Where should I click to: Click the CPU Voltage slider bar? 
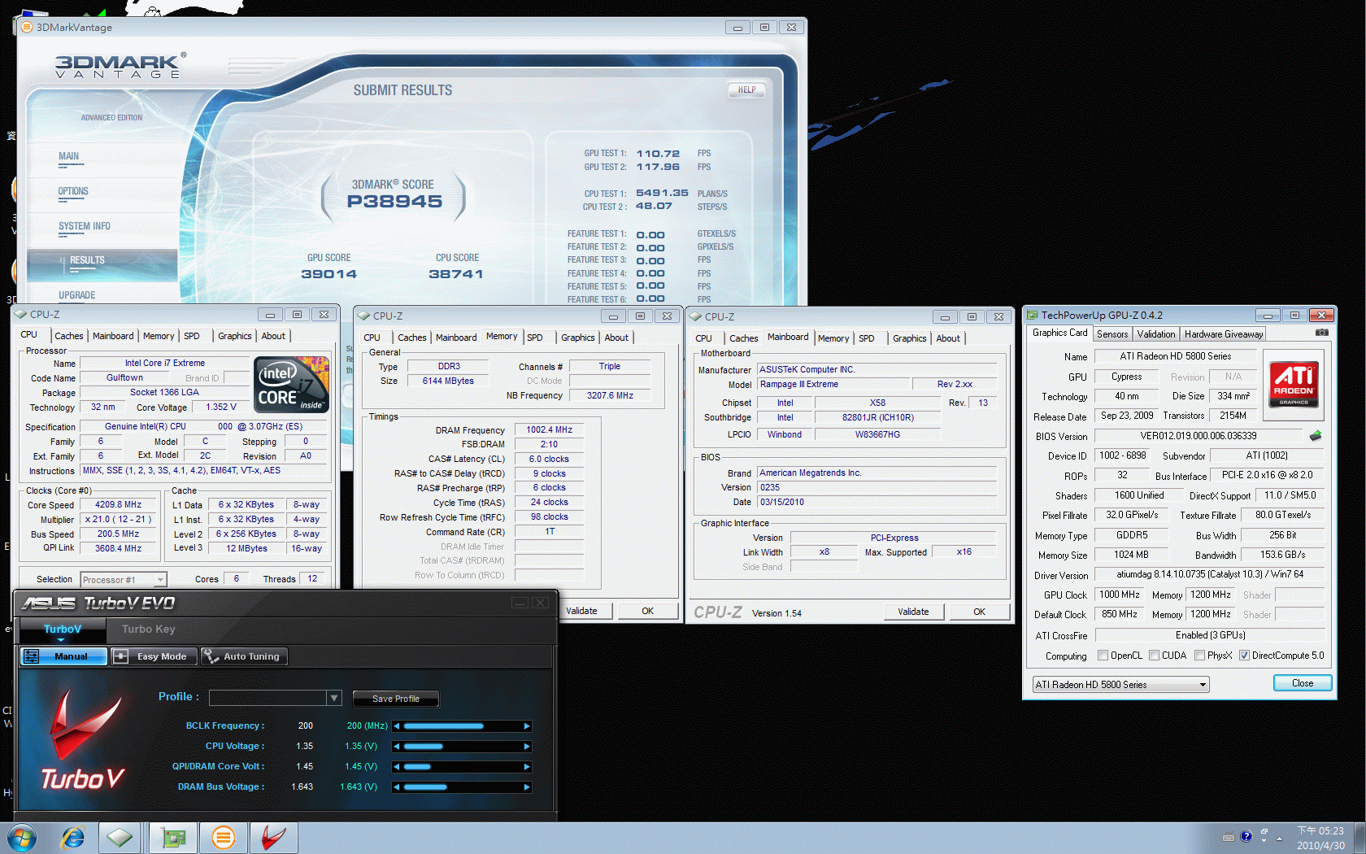click(462, 746)
